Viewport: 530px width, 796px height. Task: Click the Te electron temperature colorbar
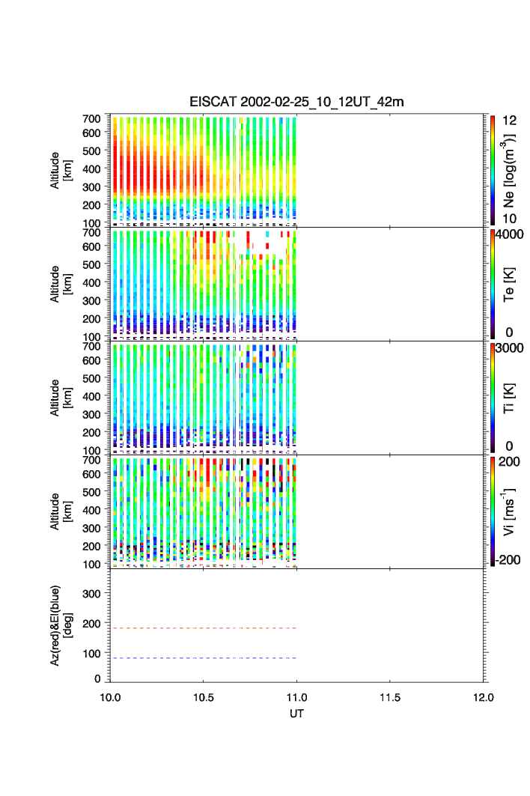pyautogui.click(x=493, y=284)
